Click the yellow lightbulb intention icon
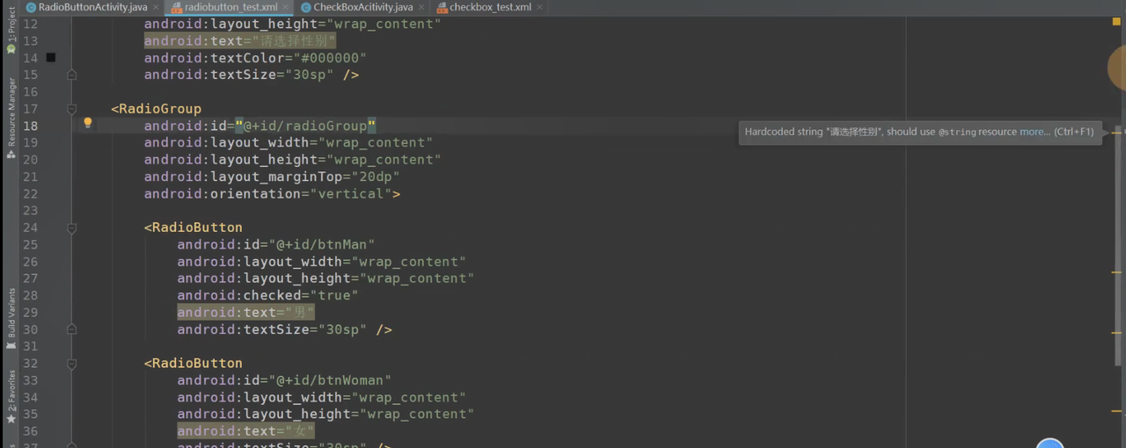Viewport: 1126px width, 448px height. (87, 124)
